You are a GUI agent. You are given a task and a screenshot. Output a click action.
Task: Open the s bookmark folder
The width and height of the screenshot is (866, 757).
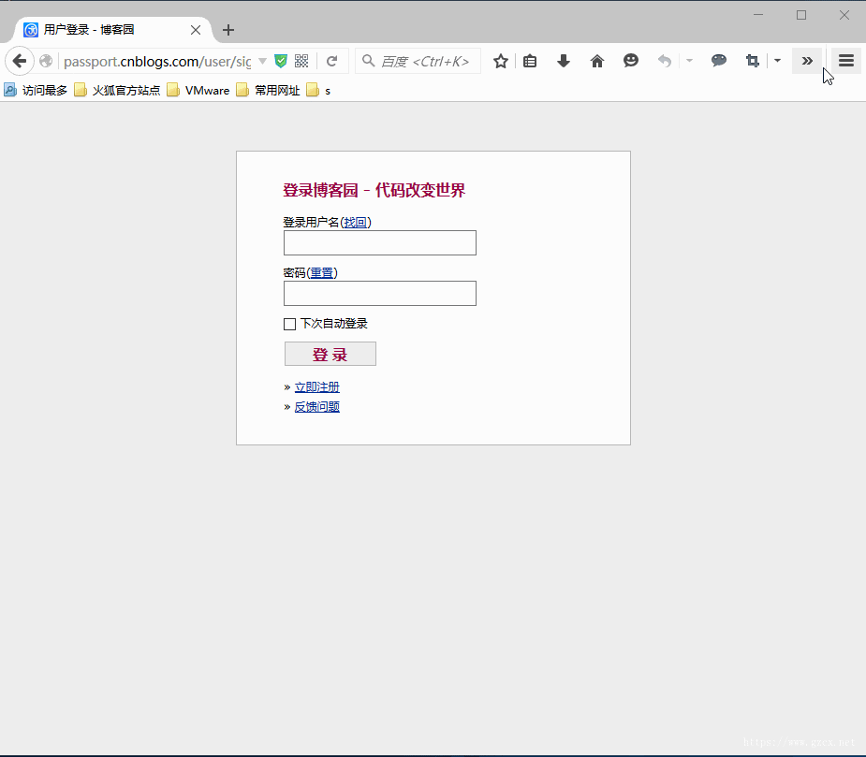click(318, 90)
